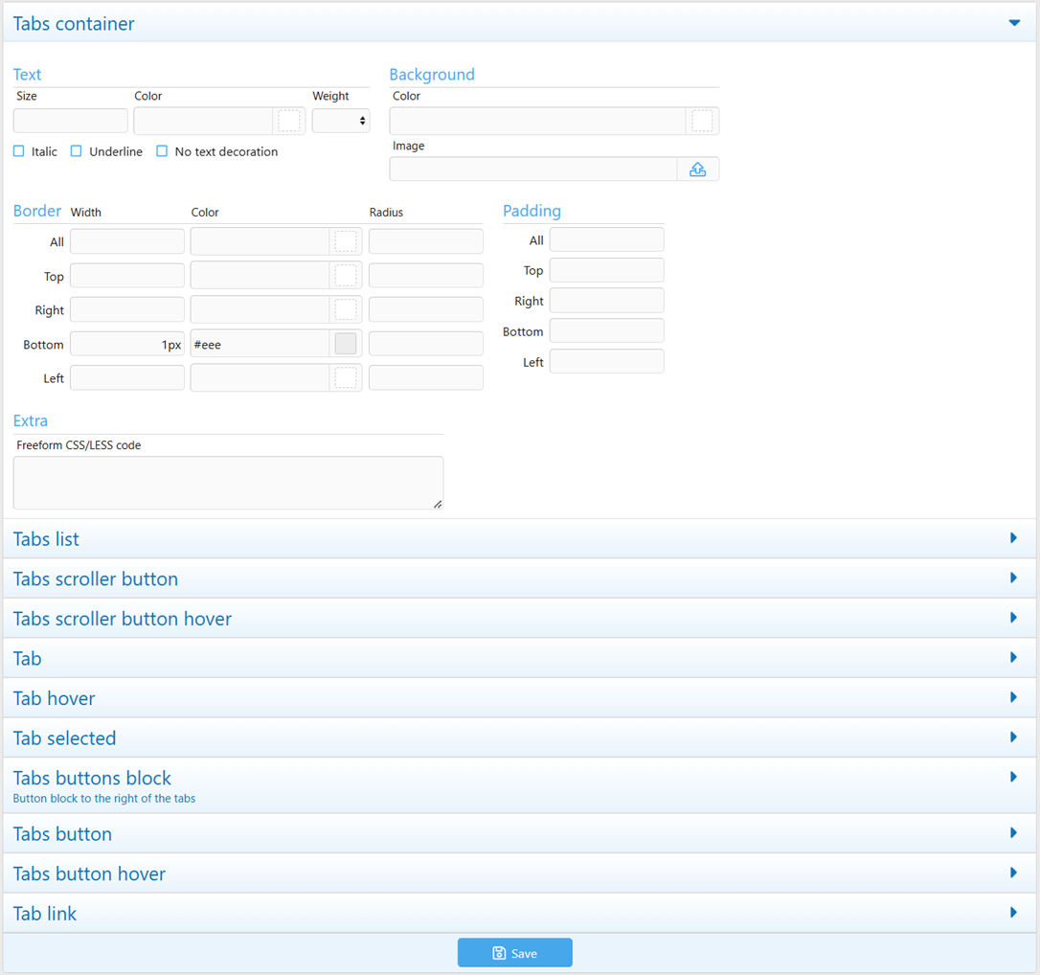Open the Text color picker swatch
1040x975 pixels.
tap(289, 121)
